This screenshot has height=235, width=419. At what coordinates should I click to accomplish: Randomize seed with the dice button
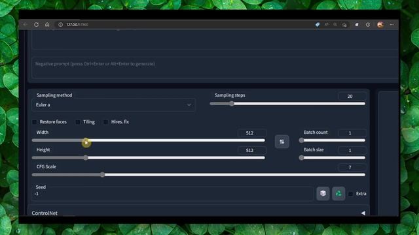point(323,193)
